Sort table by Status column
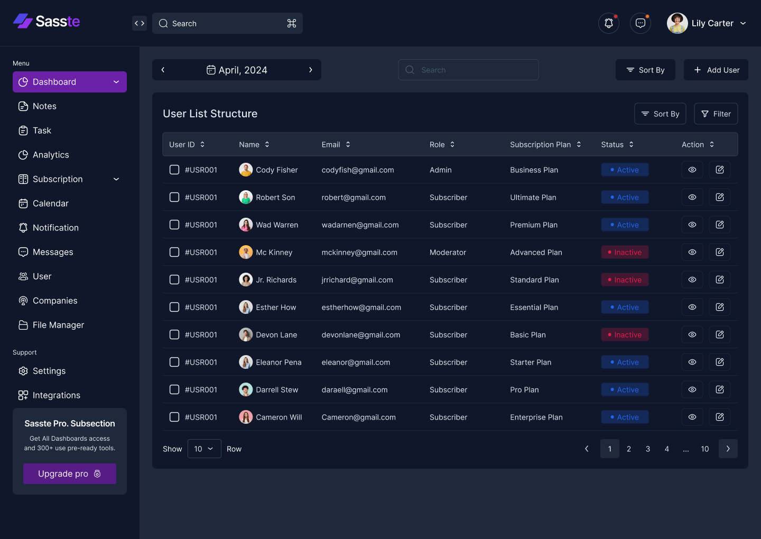The width and height of the screenshot is (761, 539). [x=631, y=144]
